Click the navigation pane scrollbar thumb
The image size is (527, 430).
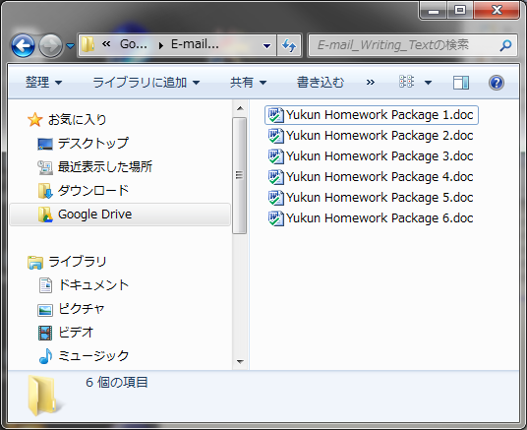[239, 175]
